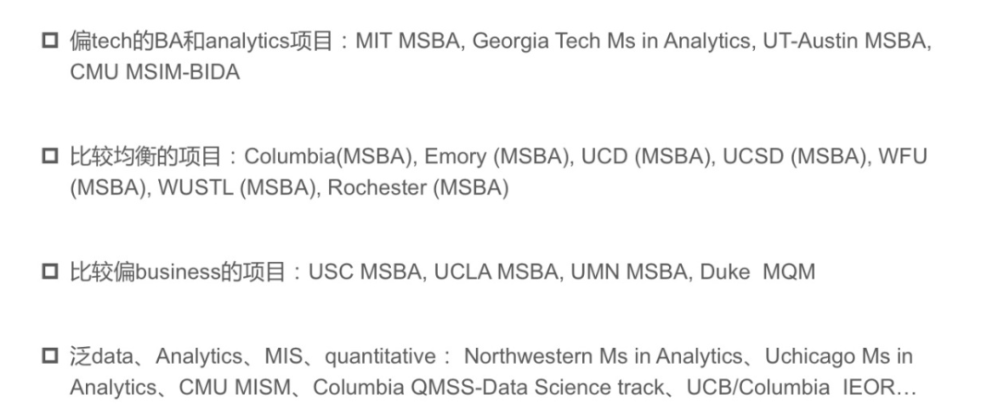Click on UT-Austin MSBA
Screen dimensions: 998x420
coord(846,42)
